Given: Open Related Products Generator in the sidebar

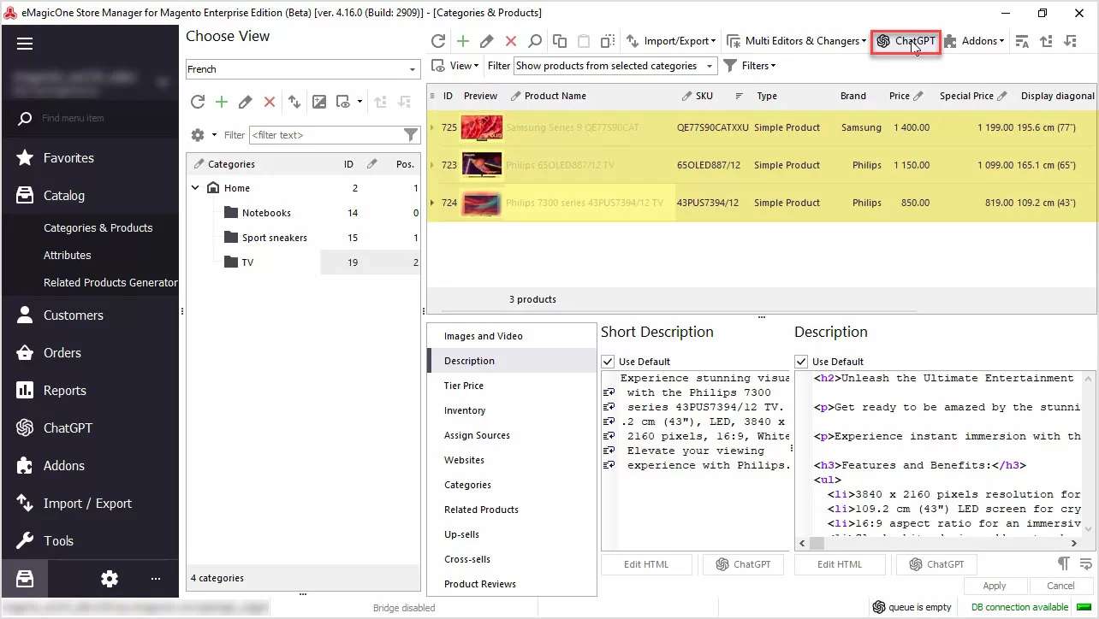Looking at the screenshot, I should click(x=110, y=282).
